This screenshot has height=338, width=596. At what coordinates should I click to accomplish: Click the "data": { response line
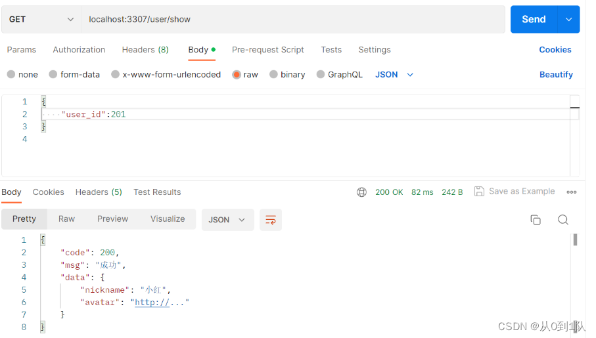(x=83, y=278)
